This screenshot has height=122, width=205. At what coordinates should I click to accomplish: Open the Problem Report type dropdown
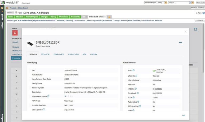(x=166, y=3)
